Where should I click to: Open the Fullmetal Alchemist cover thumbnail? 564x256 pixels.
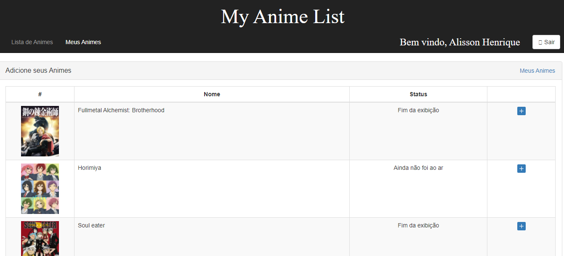pyautogui.click(x=40, y=131)
